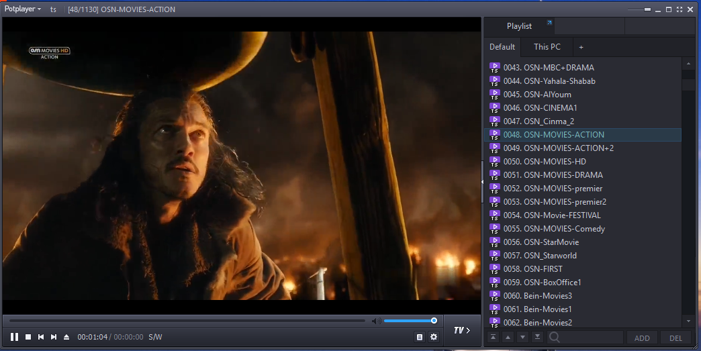Pause playback with the pause button
701x351 pixels.
point(15,337)
